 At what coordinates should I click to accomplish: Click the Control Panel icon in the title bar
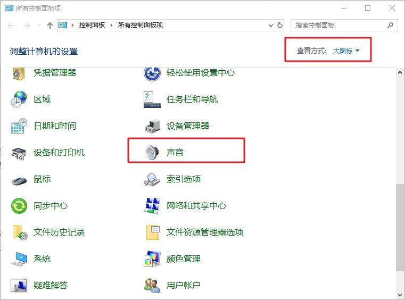click(9, 8)
